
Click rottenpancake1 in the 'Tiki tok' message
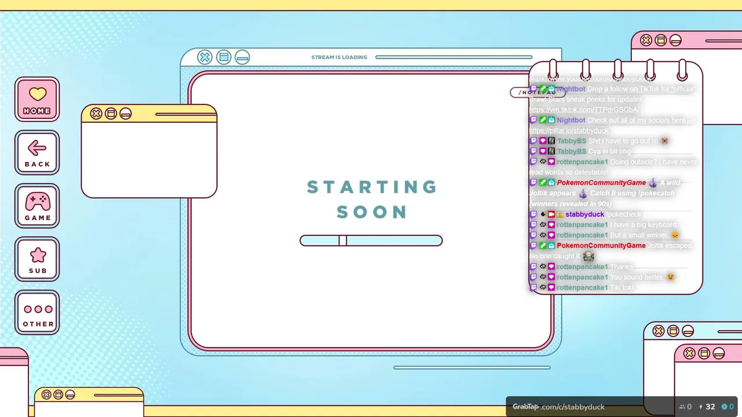[x=583, y=288]
